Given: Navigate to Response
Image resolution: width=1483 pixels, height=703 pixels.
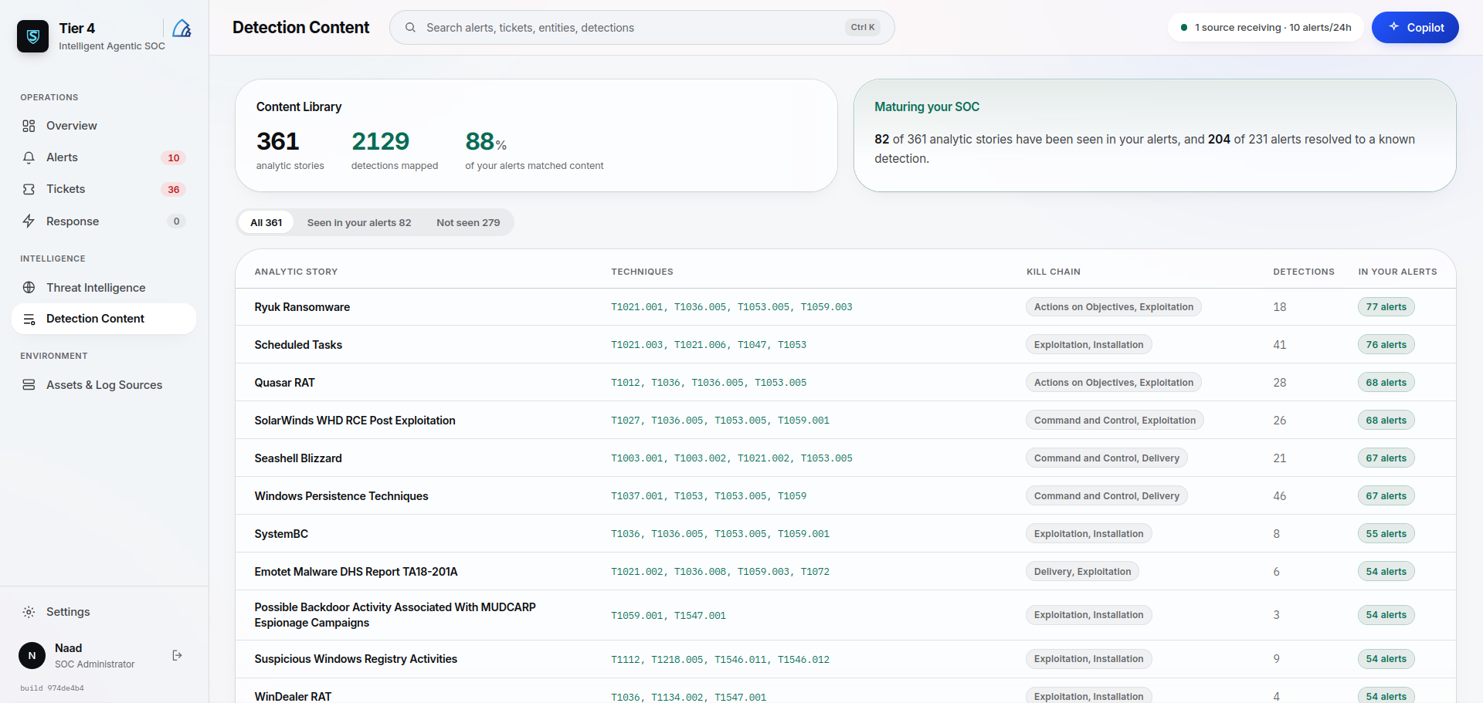Looking at the screenshot, I should tap(104, 221).
